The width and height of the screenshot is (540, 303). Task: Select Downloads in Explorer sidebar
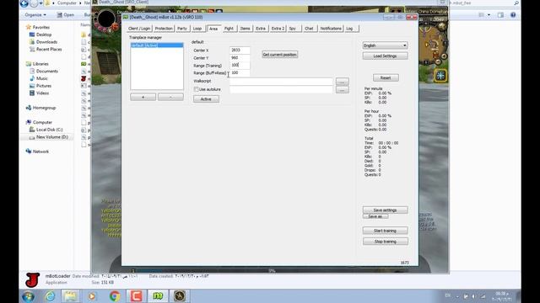click(46, 42)
